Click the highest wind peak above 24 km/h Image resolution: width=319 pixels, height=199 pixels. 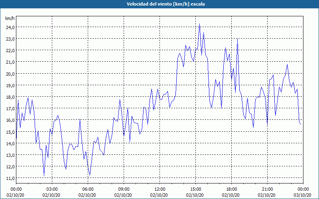coord(200,24)
